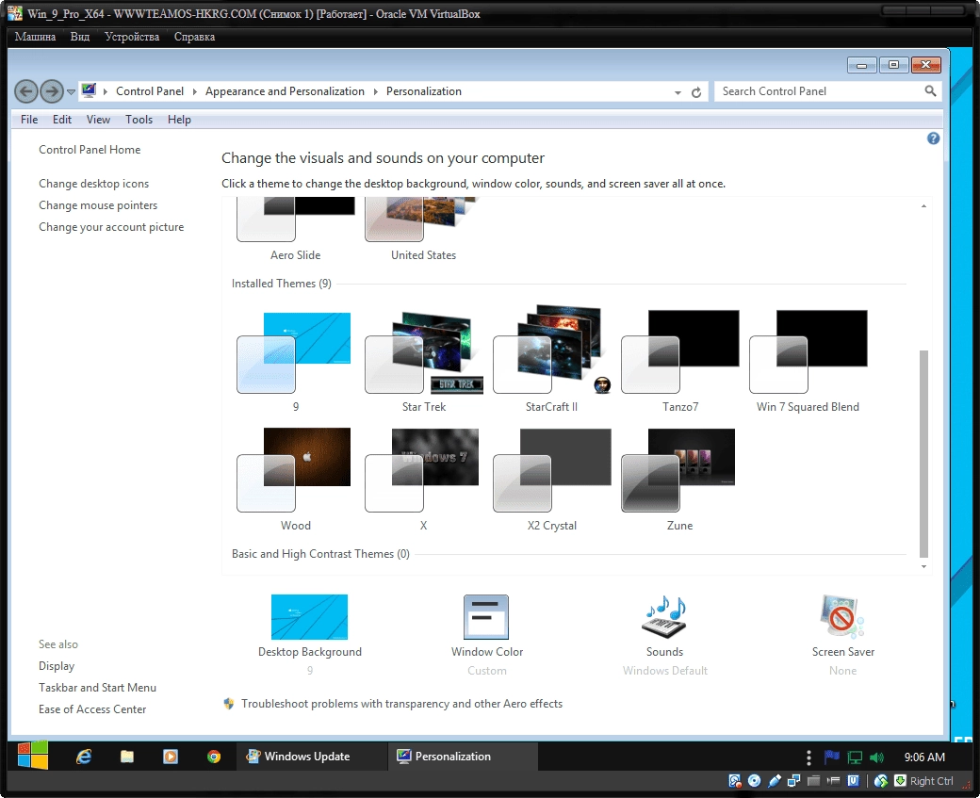Open File Explorer from taskbar

(x=127, y=757)
